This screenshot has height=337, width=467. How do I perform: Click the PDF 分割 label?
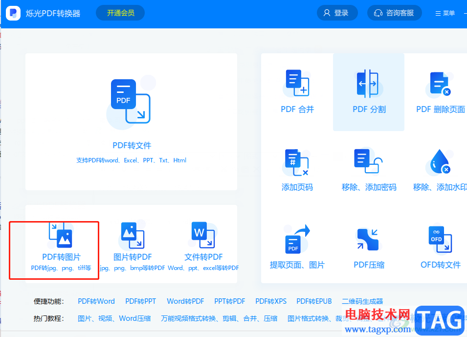pyautogui.click(x=369, y=110)
